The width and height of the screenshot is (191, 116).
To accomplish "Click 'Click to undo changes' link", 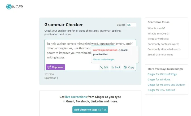I will pyautogui.click(x=104, y=59).
